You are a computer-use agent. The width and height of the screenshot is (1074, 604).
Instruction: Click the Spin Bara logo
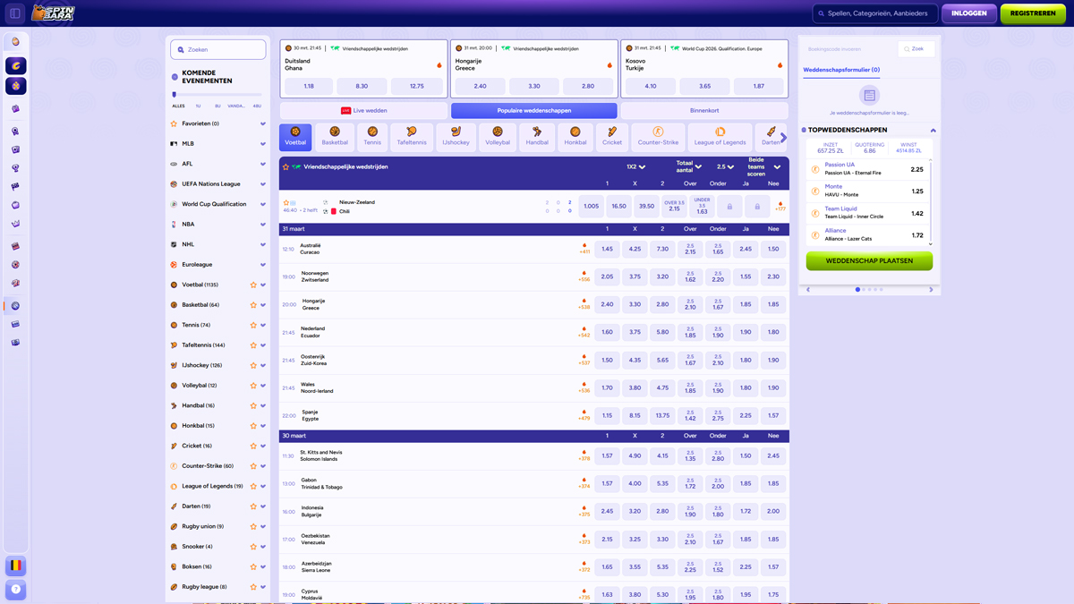pos(54,13)
